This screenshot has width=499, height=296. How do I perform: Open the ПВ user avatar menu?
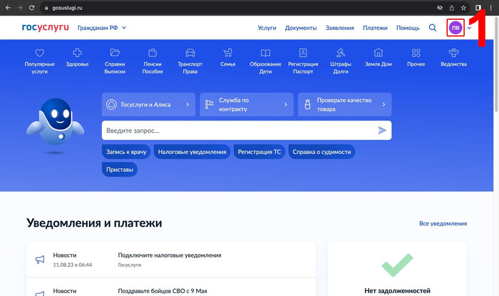(455, 28)
